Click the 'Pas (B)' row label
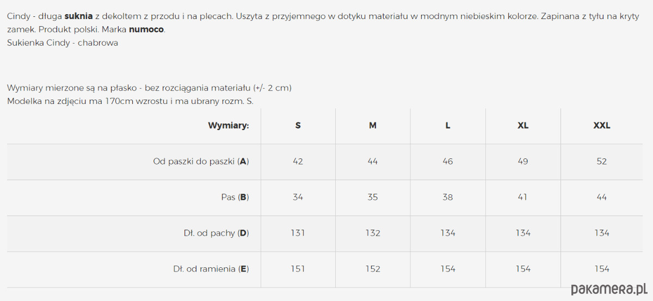Viewport: 653px width, 301px height. (235, 198)
